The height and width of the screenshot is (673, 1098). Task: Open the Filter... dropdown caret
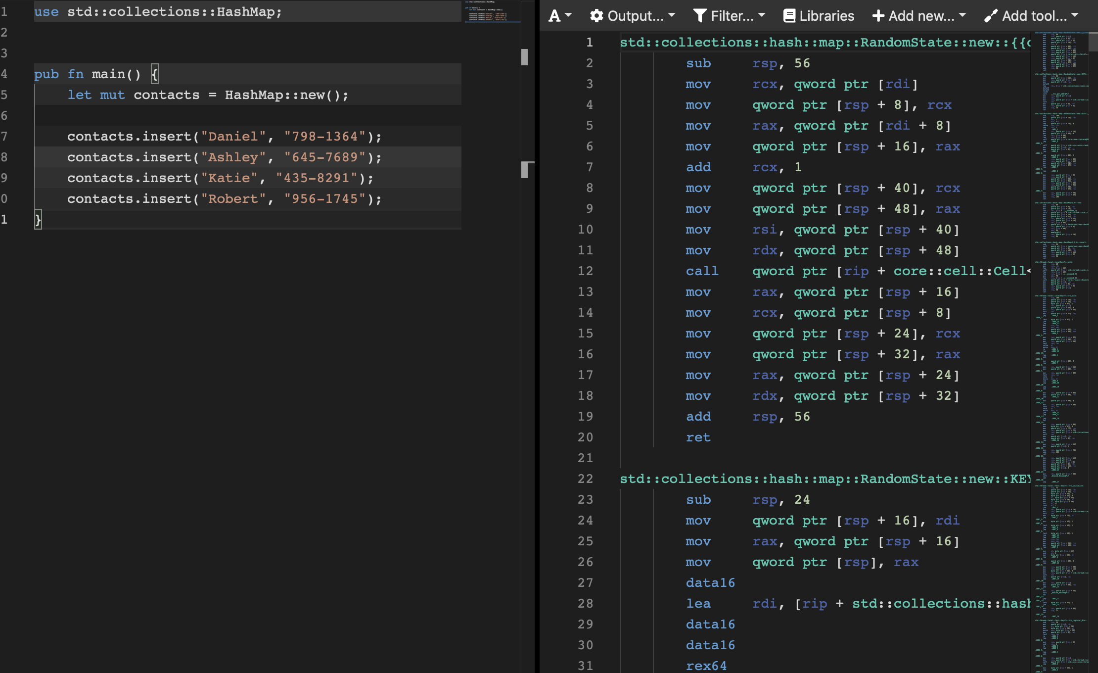tap(762, 15)
